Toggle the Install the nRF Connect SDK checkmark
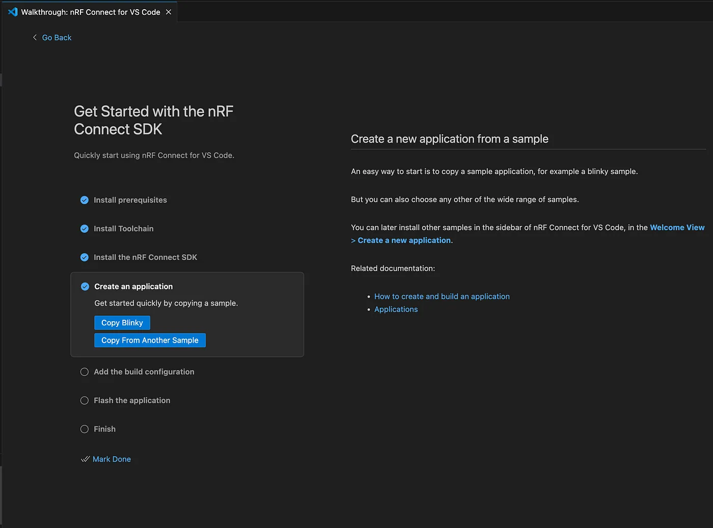The image size is (713, 528). [85, 257]
